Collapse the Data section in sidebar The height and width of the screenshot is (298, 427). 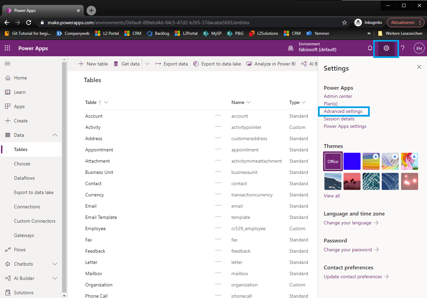pyautogui.click(x=55, y=135)
